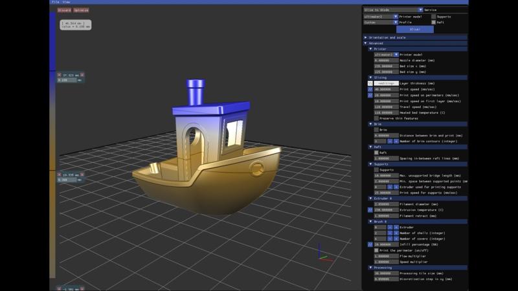
Task: Click the per-layer icon beside Infill percentage
Action: (370, 244)
